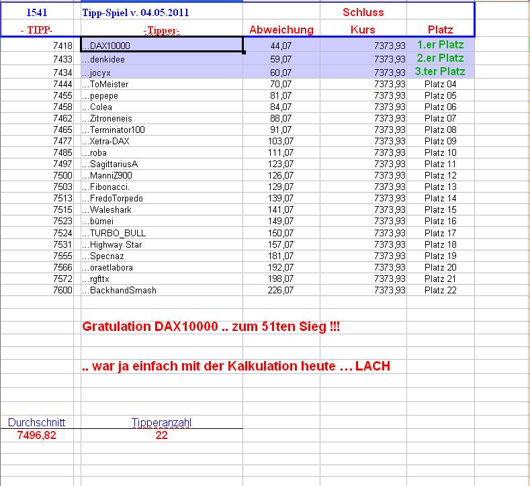Click the 1.er Platz cell
This screenshot has height=486, width=530.
coord(441,44)
